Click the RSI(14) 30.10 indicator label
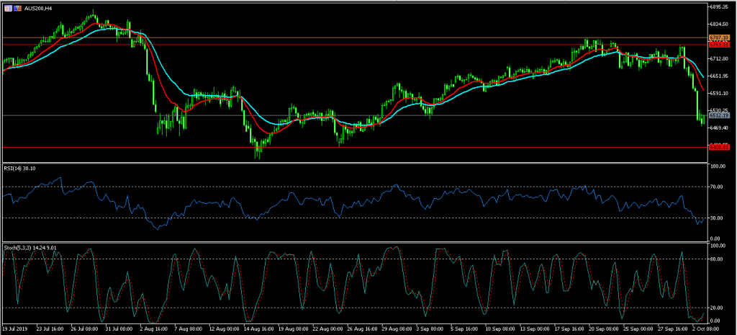The image size is (737, 335). 19,168
